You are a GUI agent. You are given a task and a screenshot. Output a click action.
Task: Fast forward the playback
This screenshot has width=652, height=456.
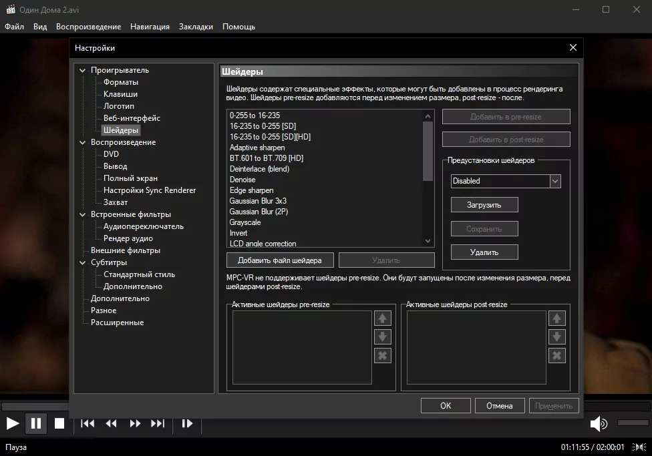coord(134,423)
